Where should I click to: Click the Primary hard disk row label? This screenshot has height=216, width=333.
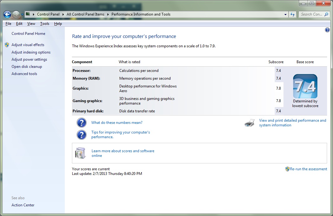click(88, 111)
